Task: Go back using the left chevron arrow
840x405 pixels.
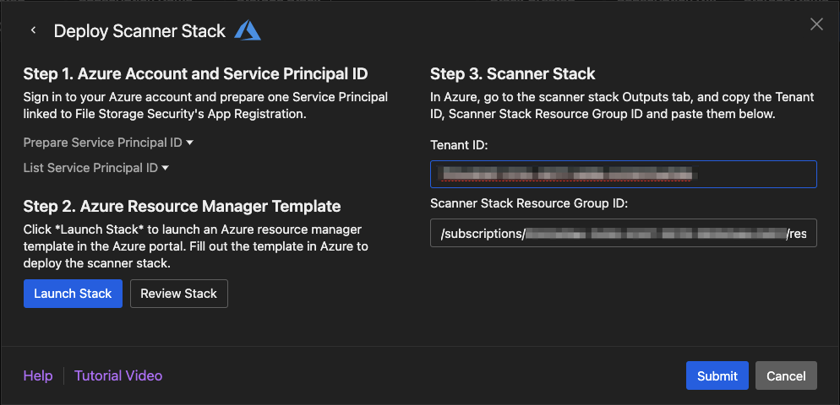Action: coord(34,31)
